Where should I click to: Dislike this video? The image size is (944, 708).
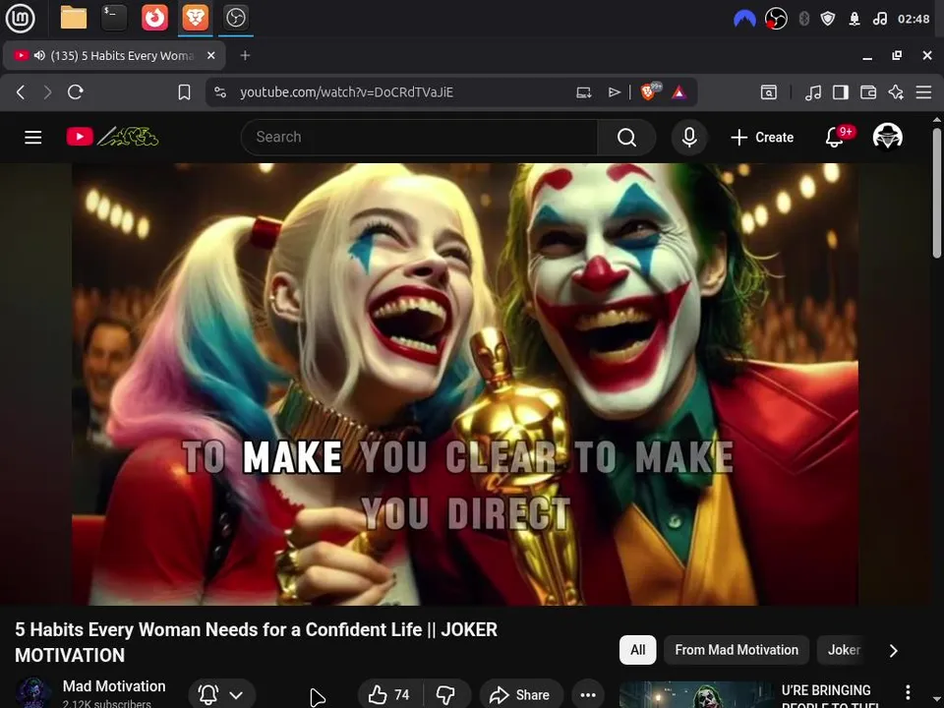pyautogui.click(x=445, y=695)
